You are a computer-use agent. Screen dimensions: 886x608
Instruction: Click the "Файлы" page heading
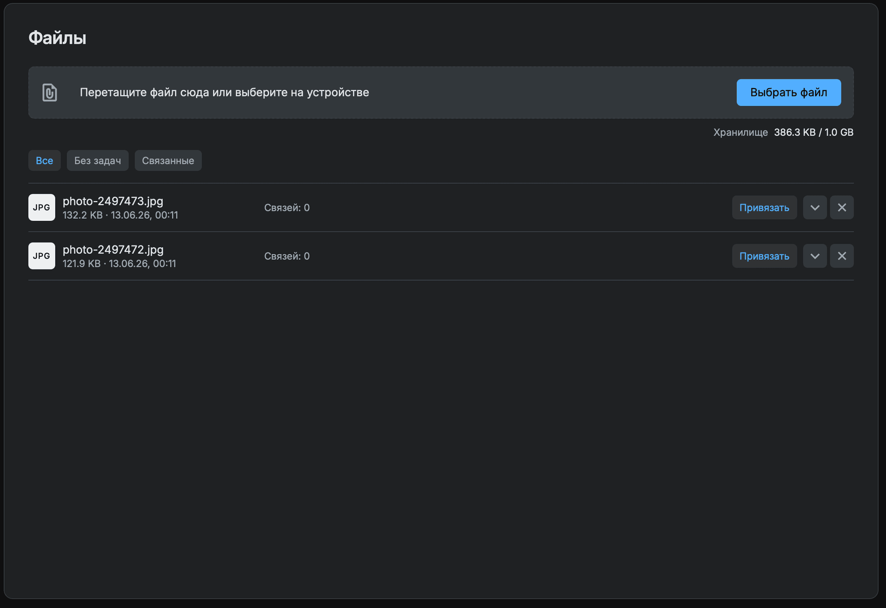coord(57,38)
